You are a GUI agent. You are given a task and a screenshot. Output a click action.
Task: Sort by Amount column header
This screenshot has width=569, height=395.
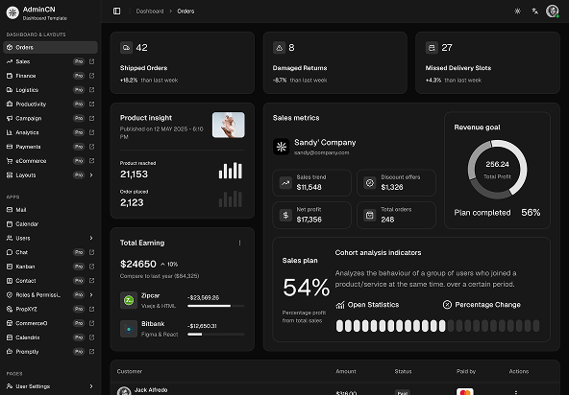click(x=346, y=371)
